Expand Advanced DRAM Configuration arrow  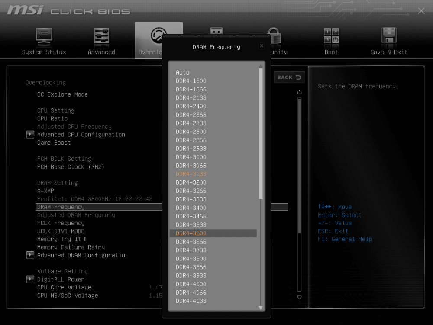point(30,255)
